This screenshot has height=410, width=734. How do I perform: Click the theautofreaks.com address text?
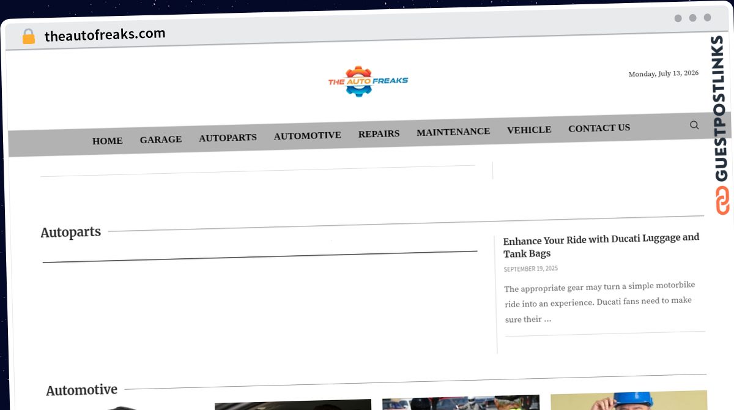pyautogui.click(x=105, y=35)
